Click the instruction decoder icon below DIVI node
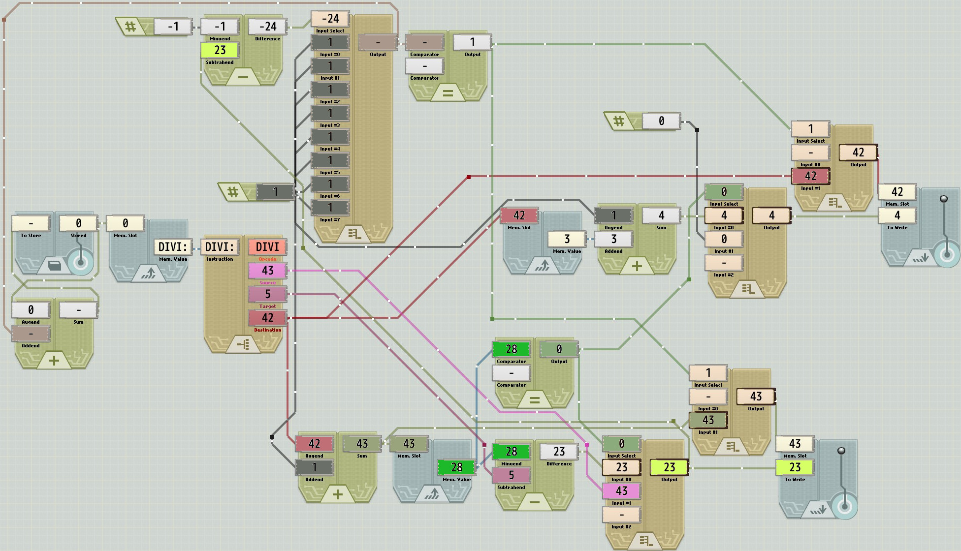Screen dimensions: 961x551 243,345
